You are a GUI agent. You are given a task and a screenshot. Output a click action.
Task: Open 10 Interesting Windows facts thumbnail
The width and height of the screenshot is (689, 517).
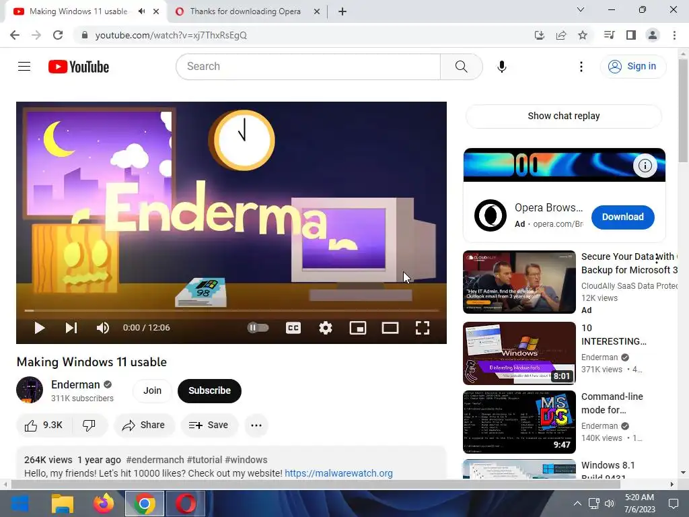(x=519, y=353)
